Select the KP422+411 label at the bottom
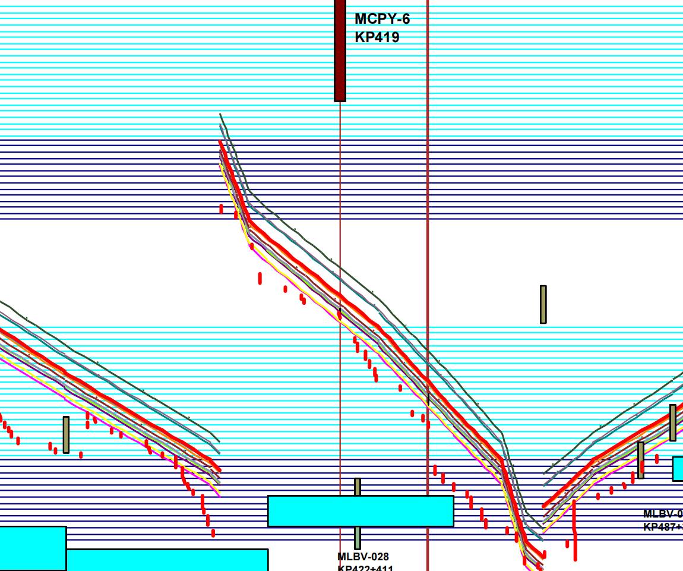 365,567
